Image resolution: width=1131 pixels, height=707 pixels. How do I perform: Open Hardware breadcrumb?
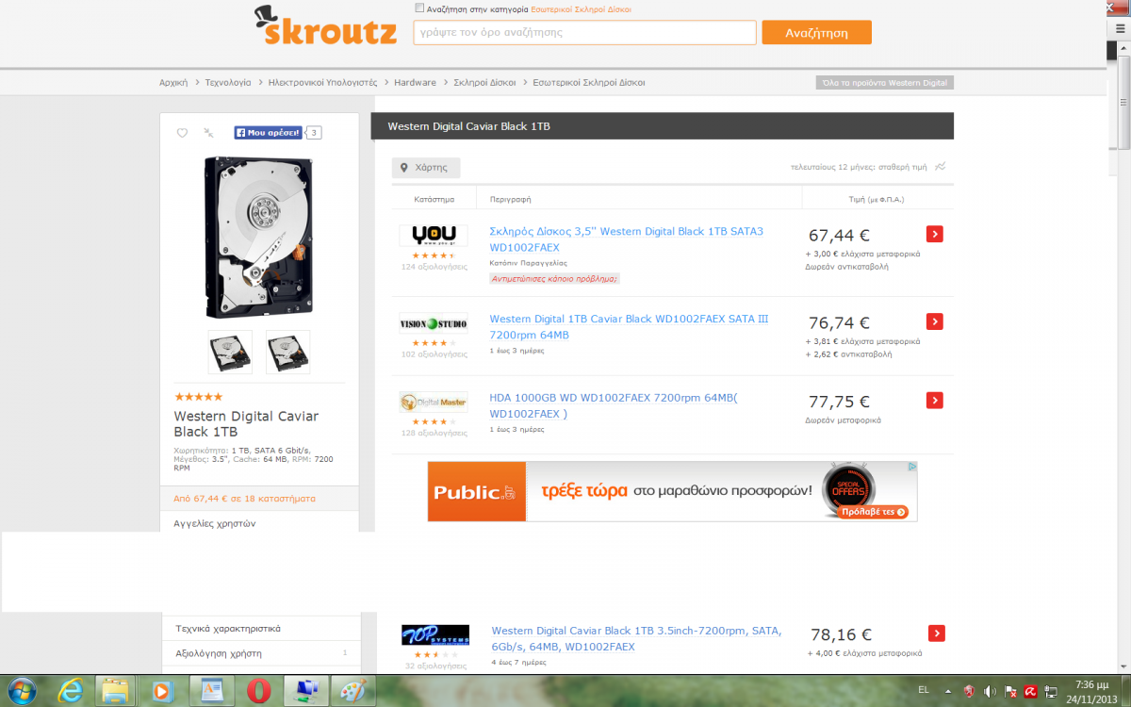pos(415,83)
